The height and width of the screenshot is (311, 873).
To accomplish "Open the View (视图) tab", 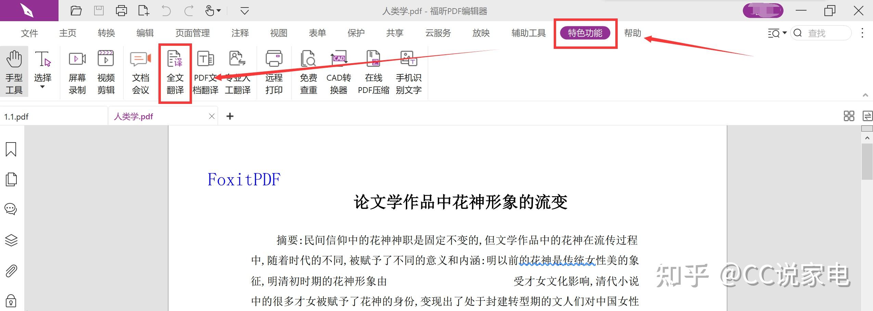I will point(279,33).
